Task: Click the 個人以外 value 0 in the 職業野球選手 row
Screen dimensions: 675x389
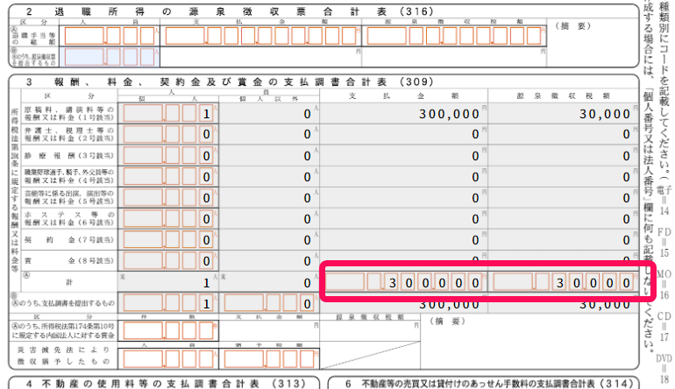Action: [x=307, y=177]
